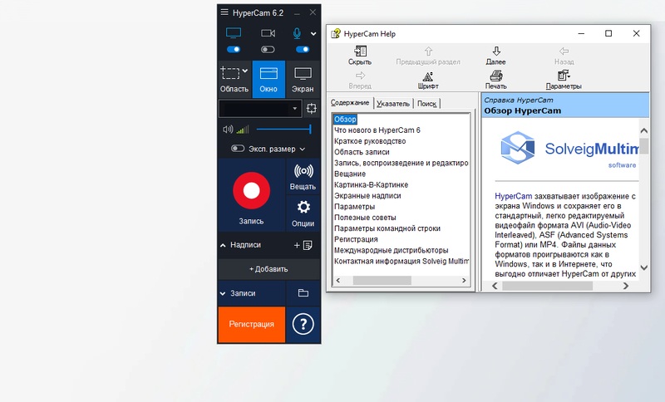665x402 pixels.
Task: Open Параметры командной строки topic
Action: pyautogui.click(x=387, y=228)
